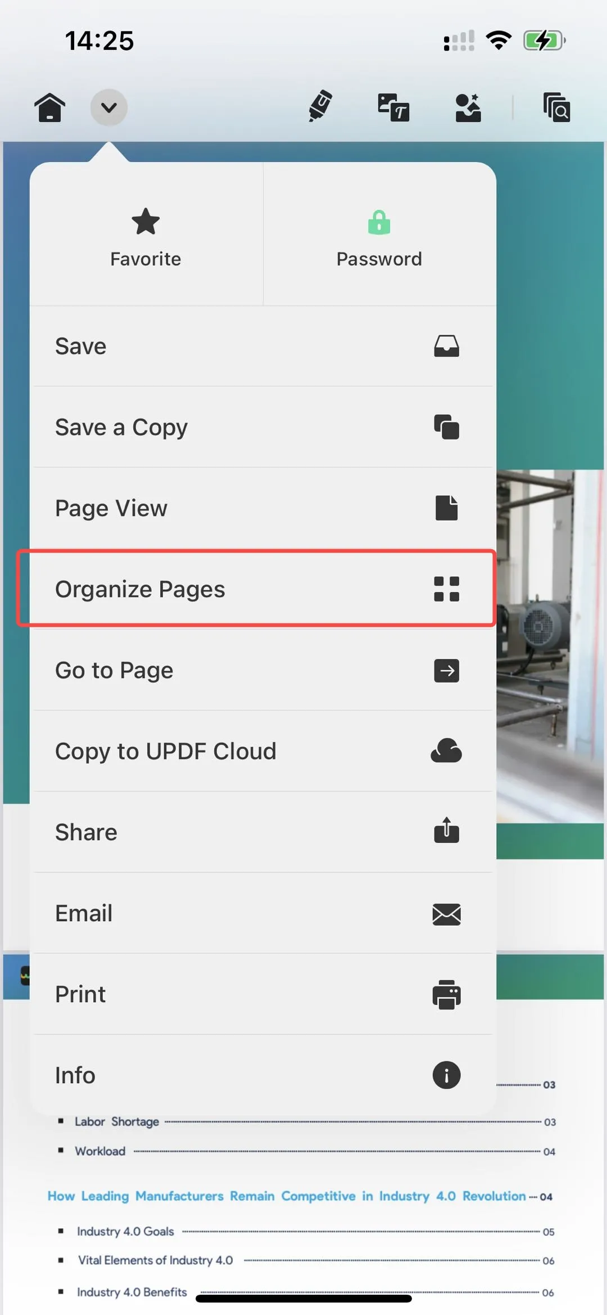Tap the Info circle icon
The image size is (607, 1315).
446,1075
